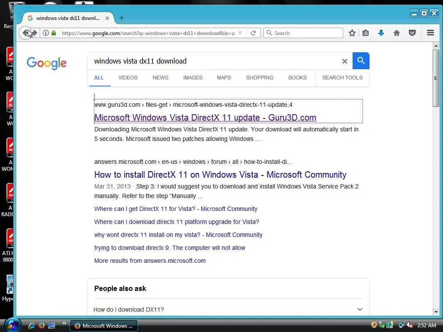Go to Google homepage via Google logo
Screen dimensions: 443x332
47,63
